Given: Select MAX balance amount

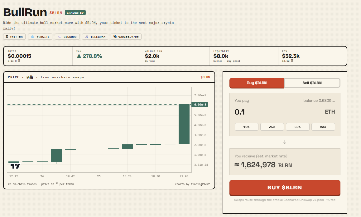Looking at the screenshot, I should click(x=323, y=127).
